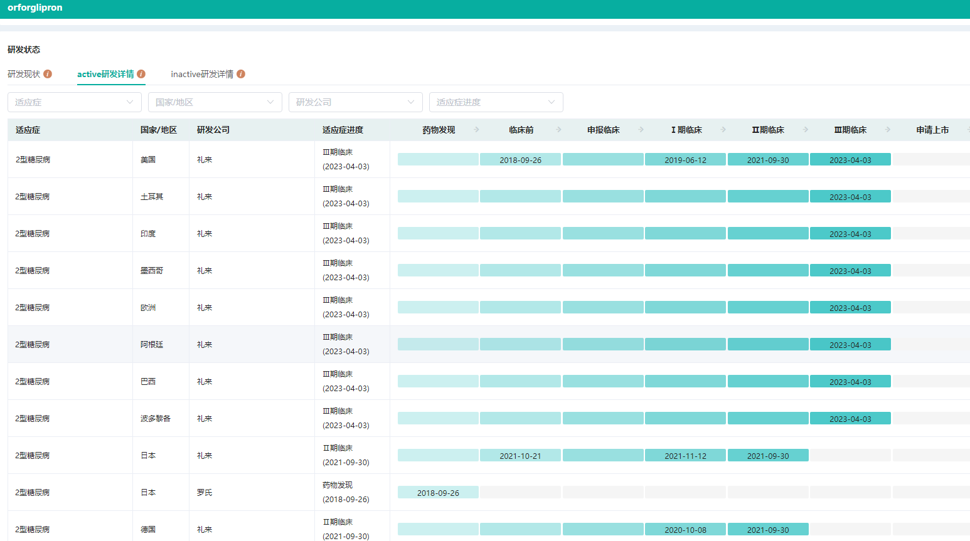Click info icon next to 研发现状
This screenshot has height=541, width=970.
(x=48, y=74)
